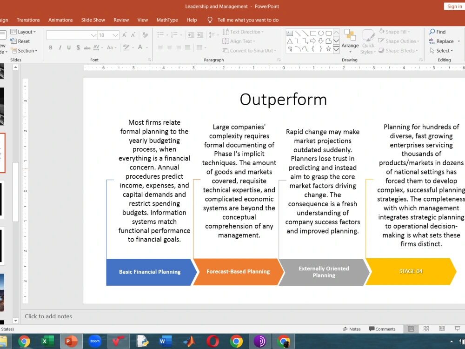Click Basic Financial Planning blue arrow
Screen dimensions: 465x349
click(151, 272)
